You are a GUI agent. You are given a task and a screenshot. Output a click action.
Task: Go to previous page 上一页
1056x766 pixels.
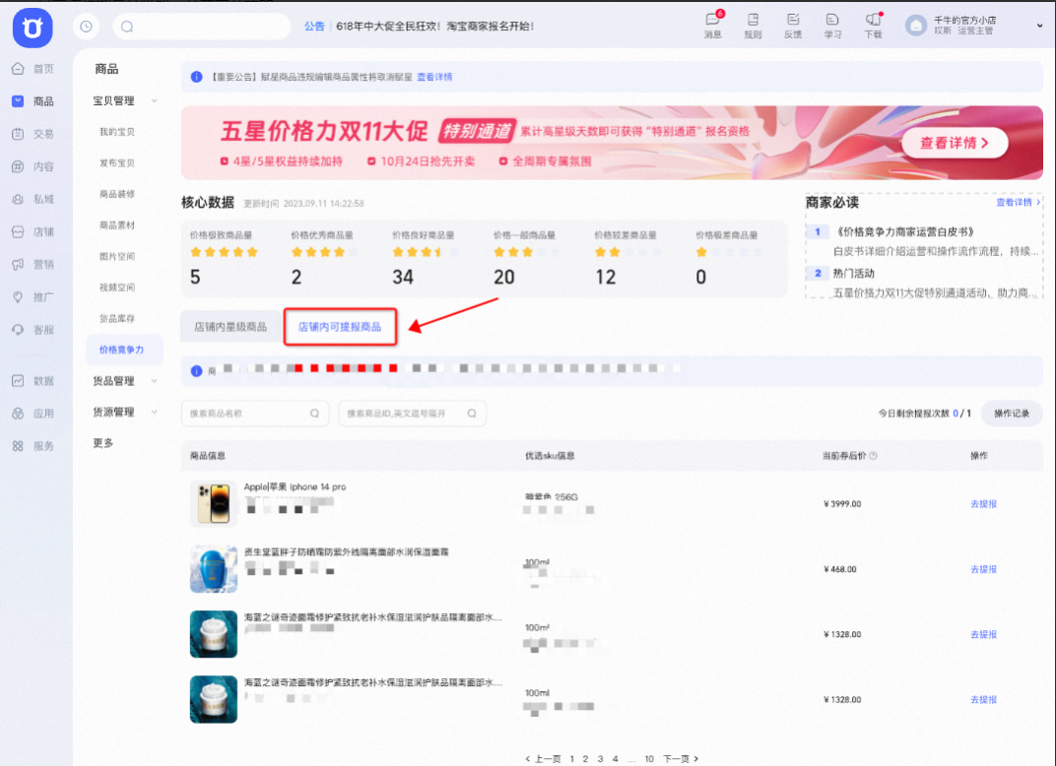pos(544,758)
